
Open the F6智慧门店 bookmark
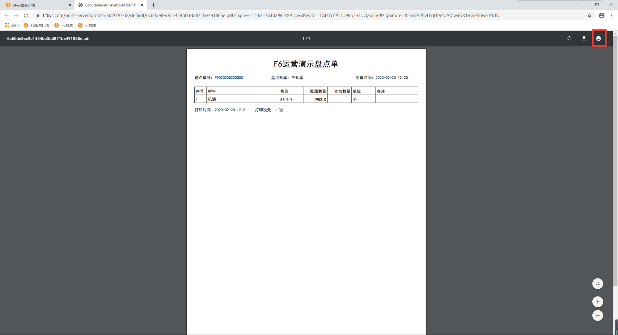(36, 25)
